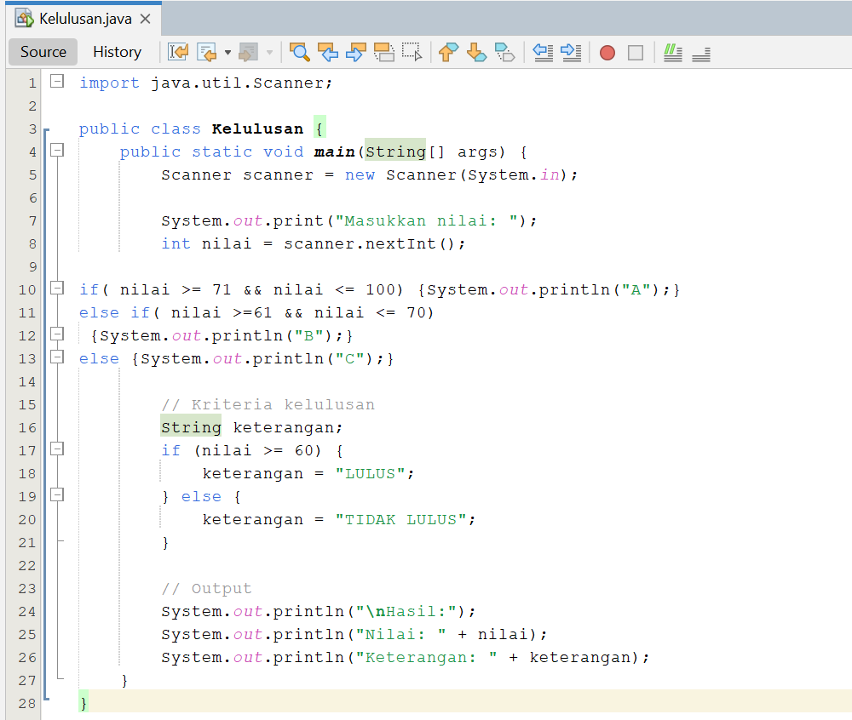This screenshot has width=852, height=720.
Task: Click line number 28 in the gutter
Action: click(x=27, y=704)
